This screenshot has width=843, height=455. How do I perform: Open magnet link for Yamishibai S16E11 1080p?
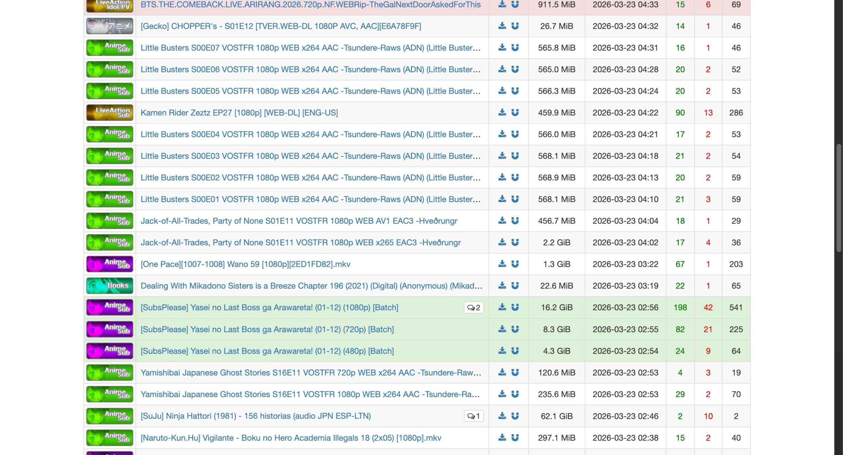515,394
